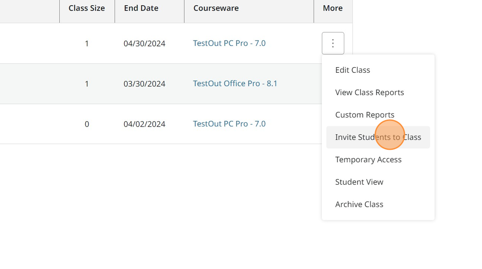Click the class size value of 1
This screenshot has width=482, height=269.
pyautogui.click(x=87, y=43)
